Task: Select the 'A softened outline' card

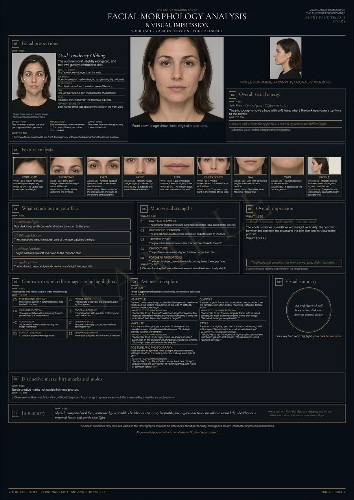Action: (71, 251)
